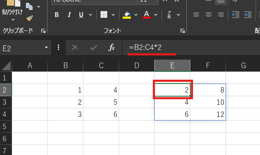
Task: Click the phonetic guide (furigana) icon
Action: [x=169, y=15]
